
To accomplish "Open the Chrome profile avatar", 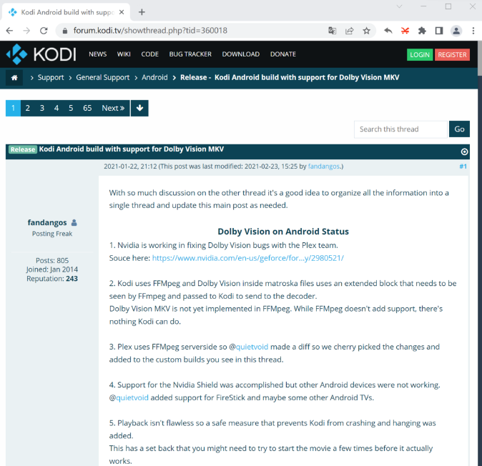I will click(x=456, y=31).
